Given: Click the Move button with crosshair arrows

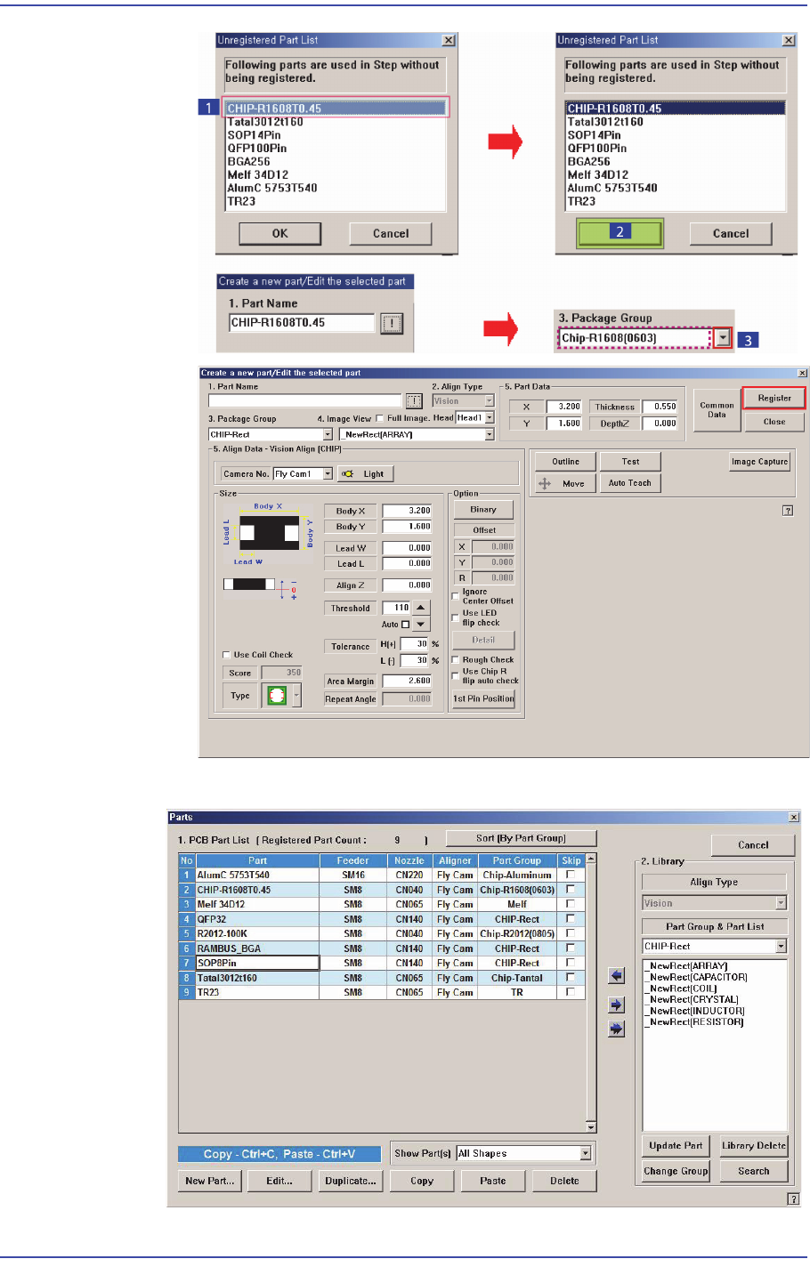Looking at the screenshot, I should [x=563, y=483].
